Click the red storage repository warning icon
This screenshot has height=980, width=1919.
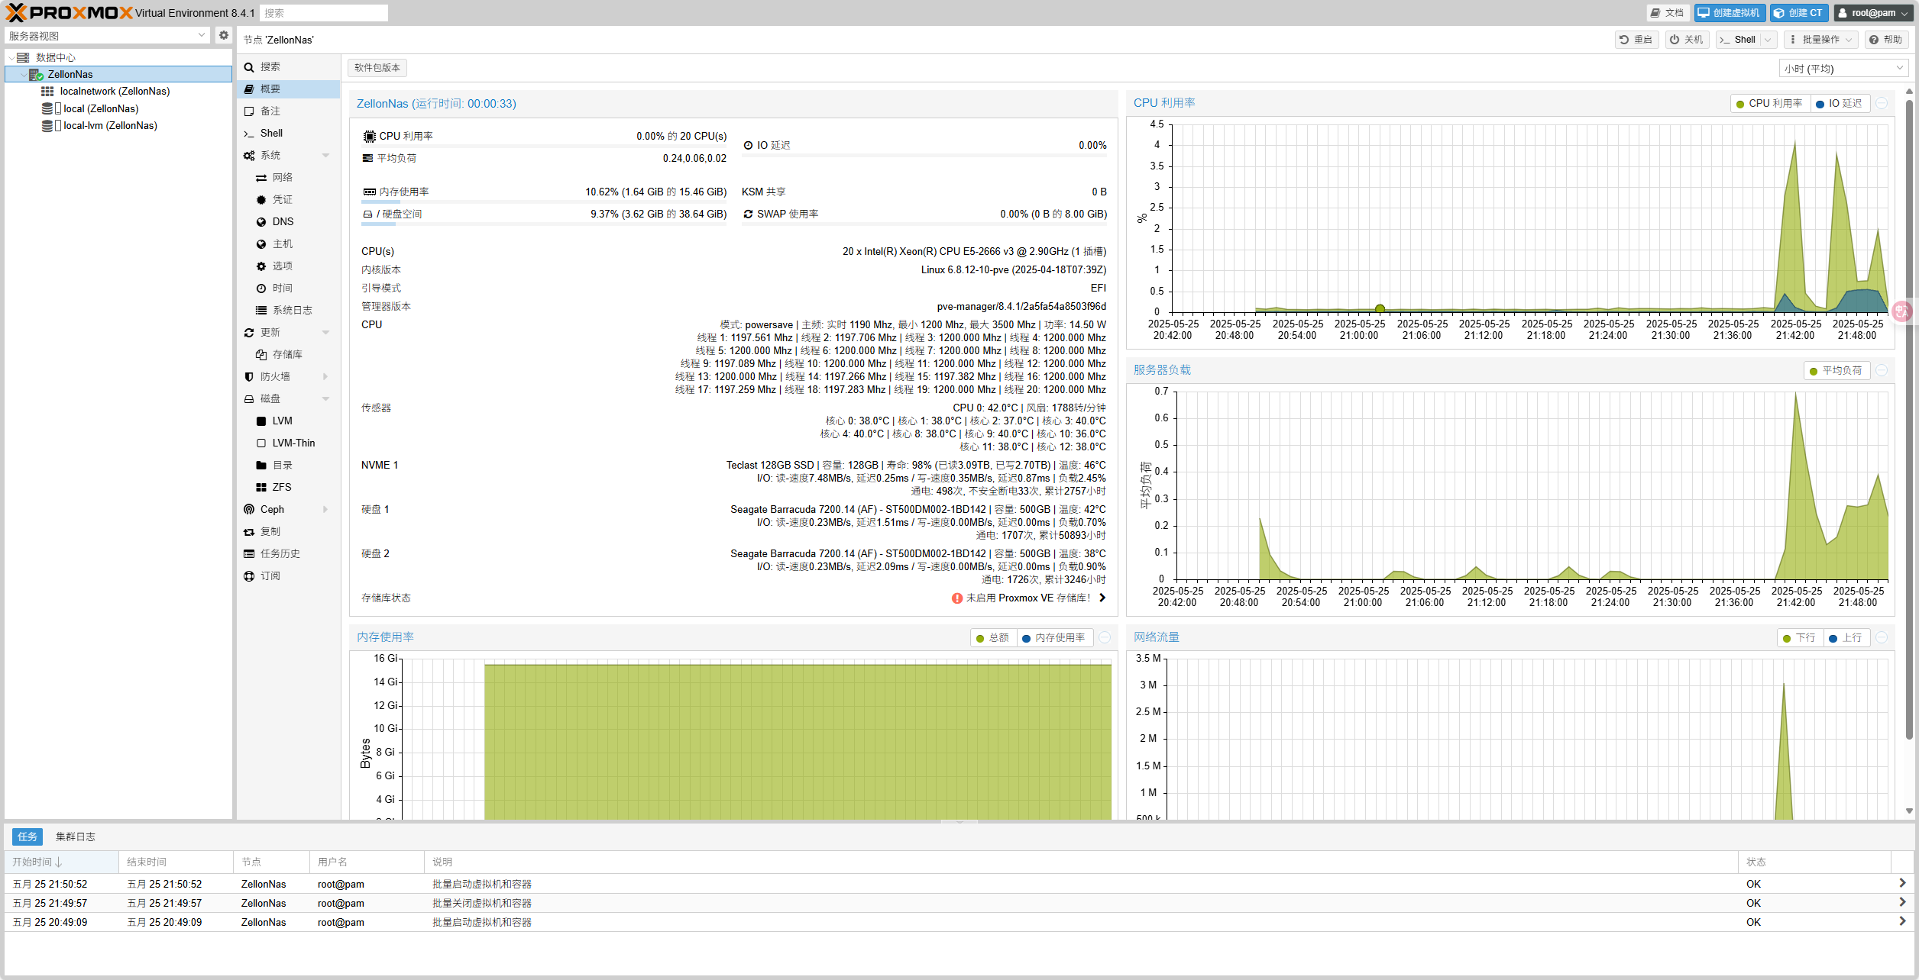click(956, 598)
